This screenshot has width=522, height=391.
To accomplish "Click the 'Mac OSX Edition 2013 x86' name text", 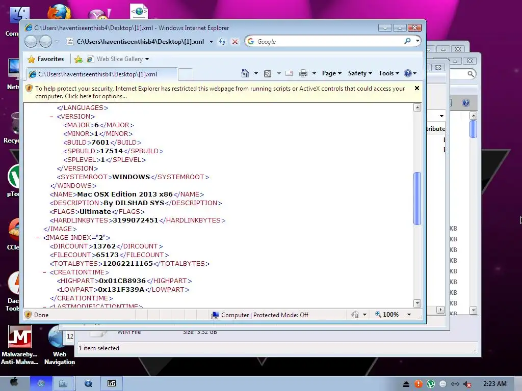I will pos(125,194).
